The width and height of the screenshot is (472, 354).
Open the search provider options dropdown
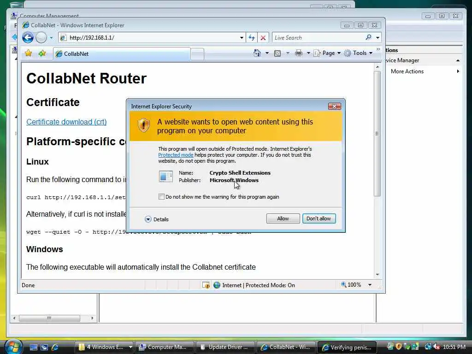click(x=378, y=38)
